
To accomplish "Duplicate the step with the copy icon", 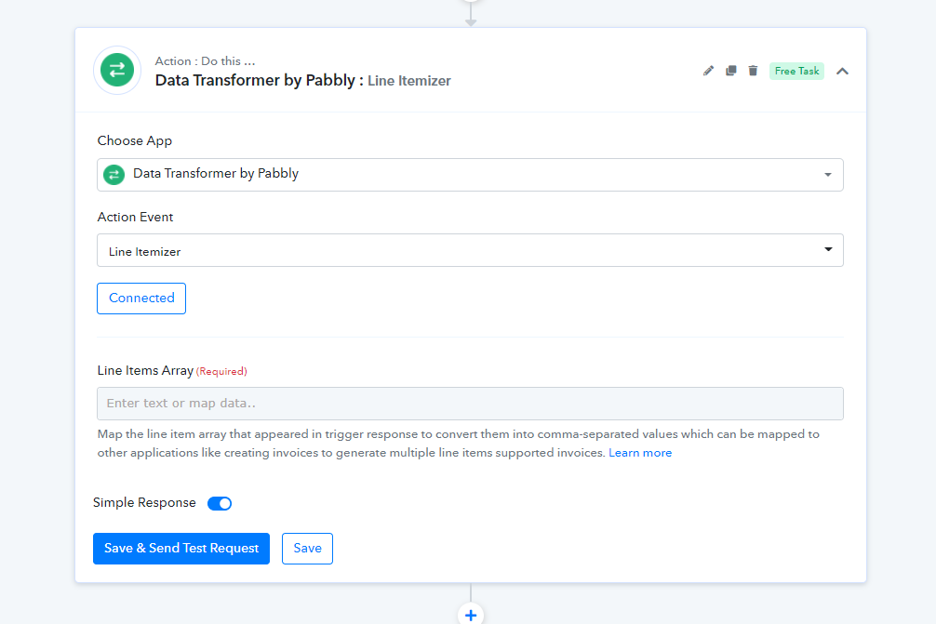I will [730, 71].
